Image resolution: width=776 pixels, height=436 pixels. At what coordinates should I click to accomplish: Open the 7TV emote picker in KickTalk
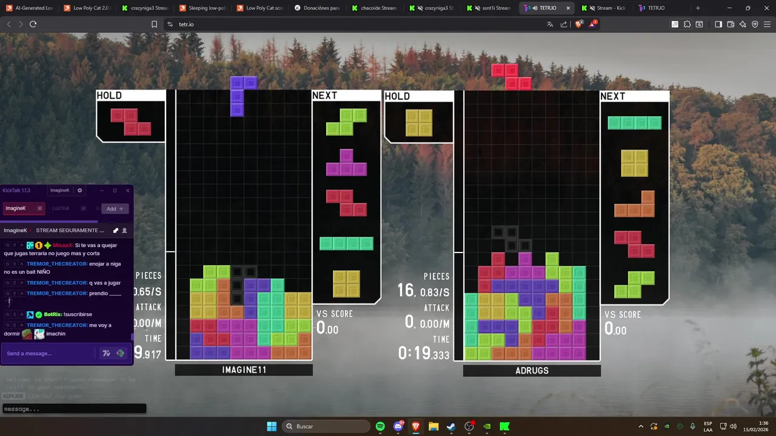(x=107, y=353)
